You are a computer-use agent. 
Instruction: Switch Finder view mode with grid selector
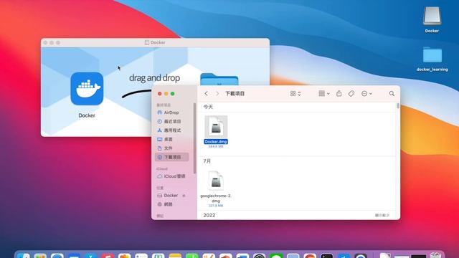coord(295,94)
